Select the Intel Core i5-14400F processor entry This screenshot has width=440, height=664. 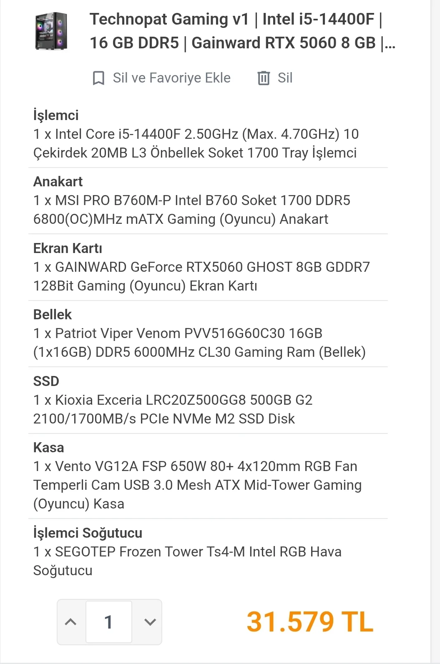click(x=196, y=143)
